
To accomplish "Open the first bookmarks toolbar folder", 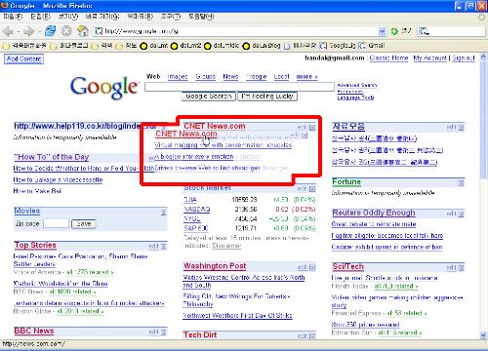I will (24, 46).
